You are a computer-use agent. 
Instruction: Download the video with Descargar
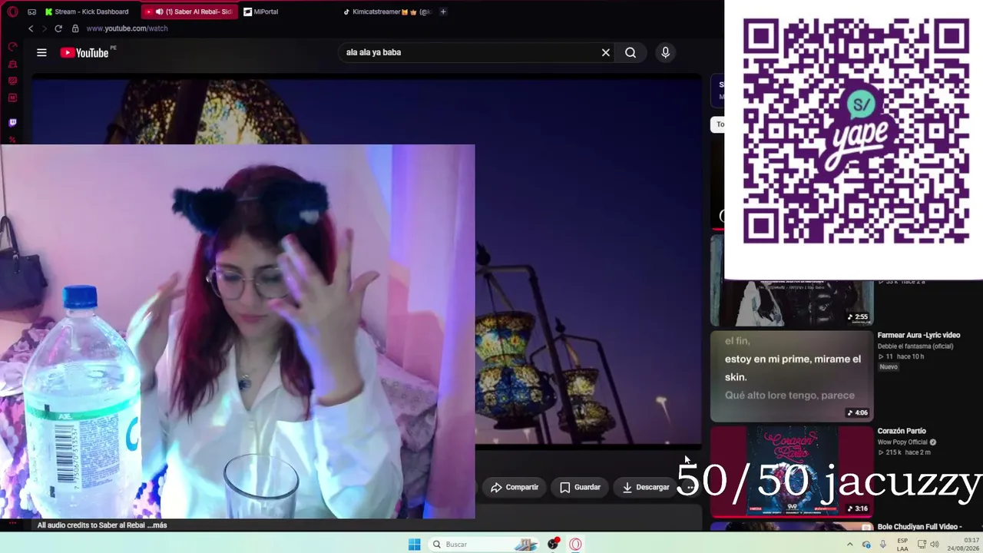coord(646,487)
